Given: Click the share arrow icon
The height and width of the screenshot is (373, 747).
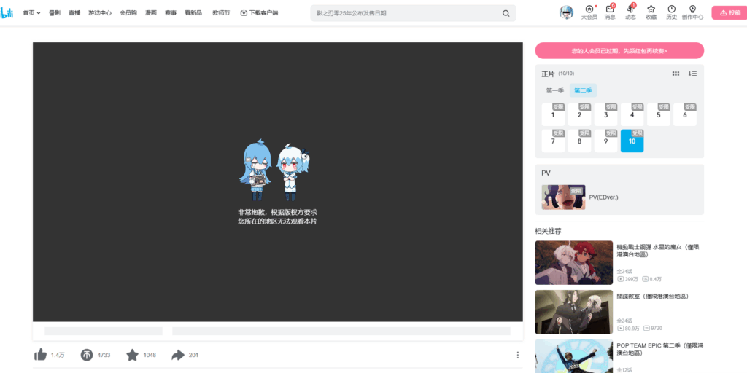Looking at the screenshot, I should [x=178, y=355].
